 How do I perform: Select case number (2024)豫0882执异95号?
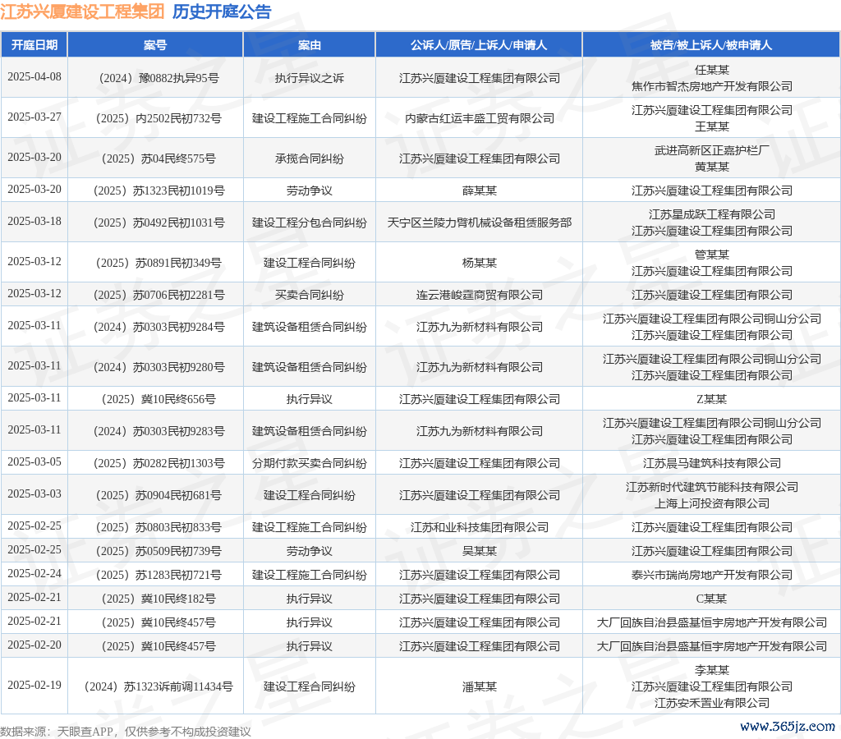tap(159, 78)
